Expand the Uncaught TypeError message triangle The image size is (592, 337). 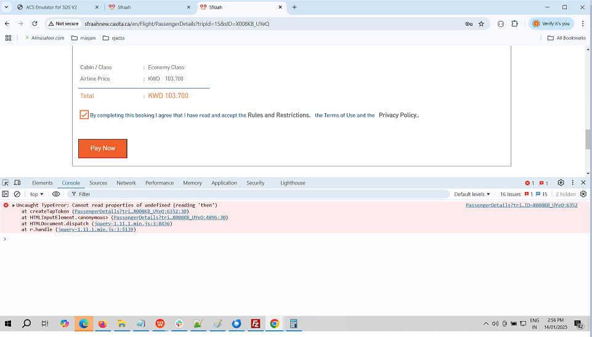click(x=13, y=205)
